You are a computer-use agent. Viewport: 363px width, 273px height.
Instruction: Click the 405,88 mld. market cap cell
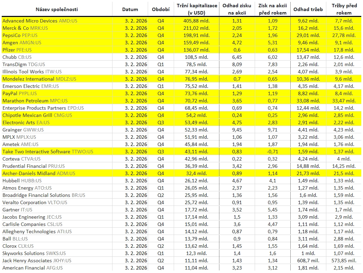pos(197,21)
